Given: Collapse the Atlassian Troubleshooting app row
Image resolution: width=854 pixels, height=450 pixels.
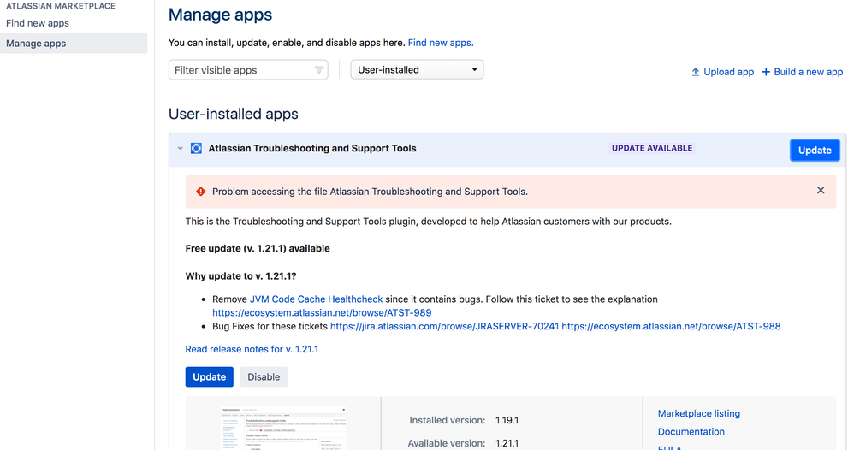Looking at the screenshot, I should point(181,148).
